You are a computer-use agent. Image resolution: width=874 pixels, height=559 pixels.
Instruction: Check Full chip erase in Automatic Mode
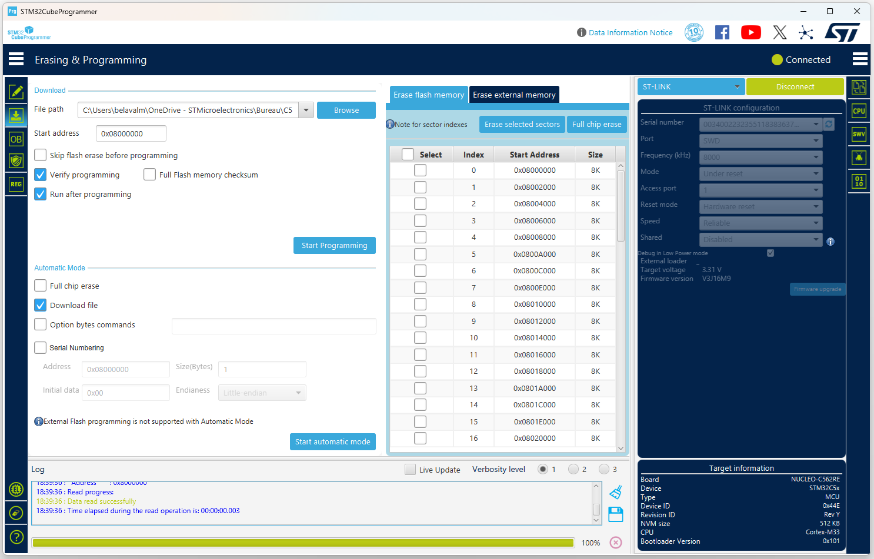[x=41, y=286]
